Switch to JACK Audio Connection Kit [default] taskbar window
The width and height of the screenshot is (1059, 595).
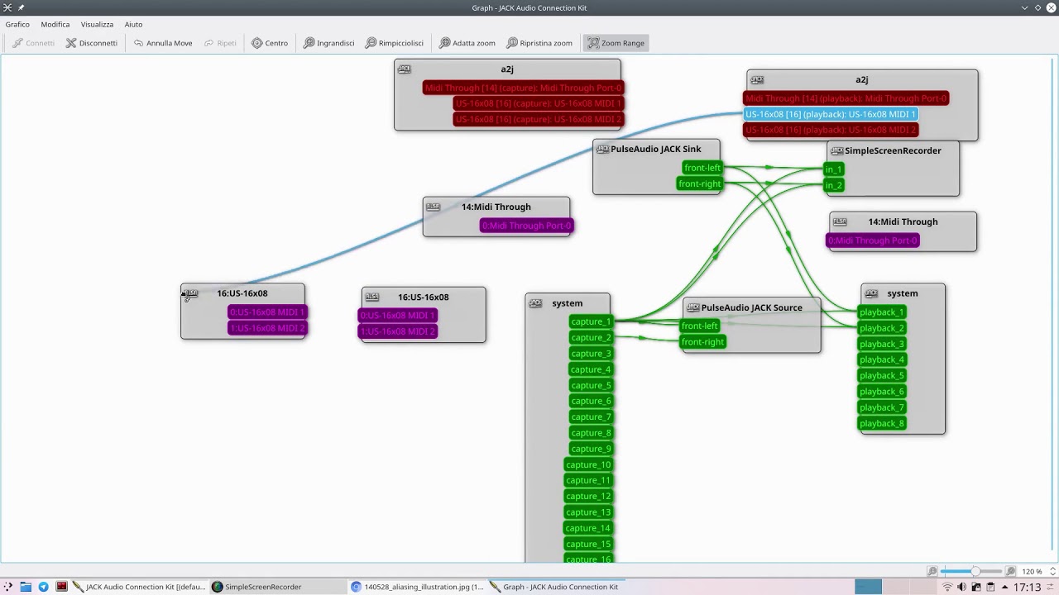click(139, 587)
